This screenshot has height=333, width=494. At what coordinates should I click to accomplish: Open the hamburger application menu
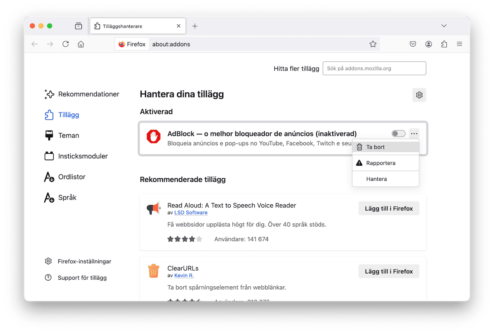tap(459, 44)
